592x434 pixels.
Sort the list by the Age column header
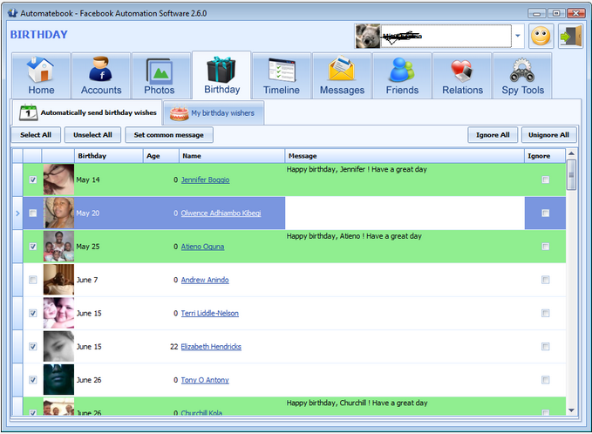pyautogui.click(x=161, y=156)
